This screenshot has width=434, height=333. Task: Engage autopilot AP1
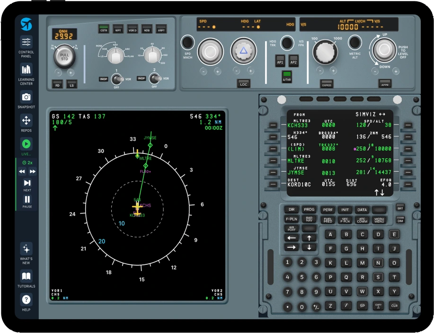coord(280,61)
